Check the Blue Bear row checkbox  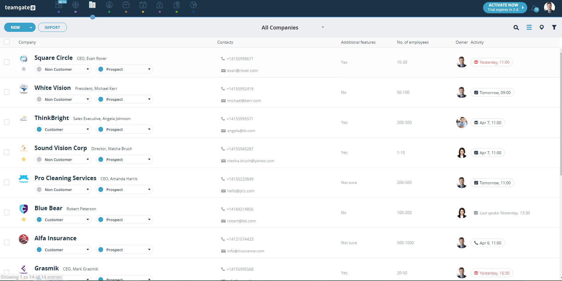click(x=7, y=213)
